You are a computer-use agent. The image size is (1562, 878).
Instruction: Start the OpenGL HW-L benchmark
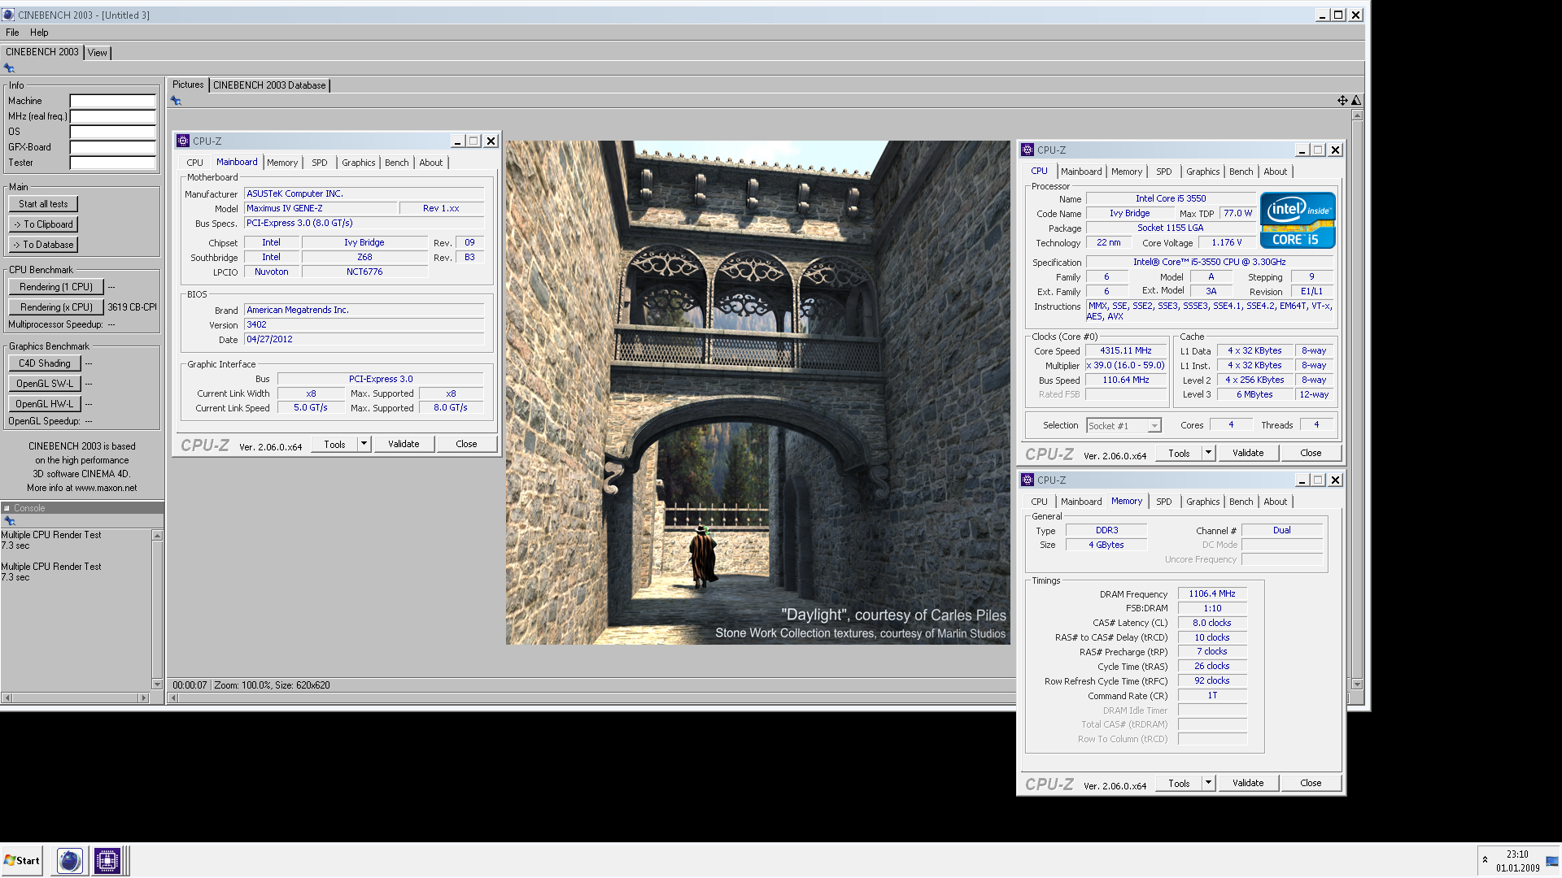45,404
